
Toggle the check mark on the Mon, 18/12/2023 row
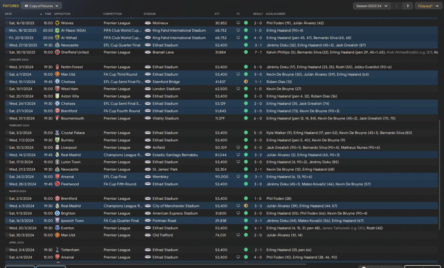tap(7, 30)
